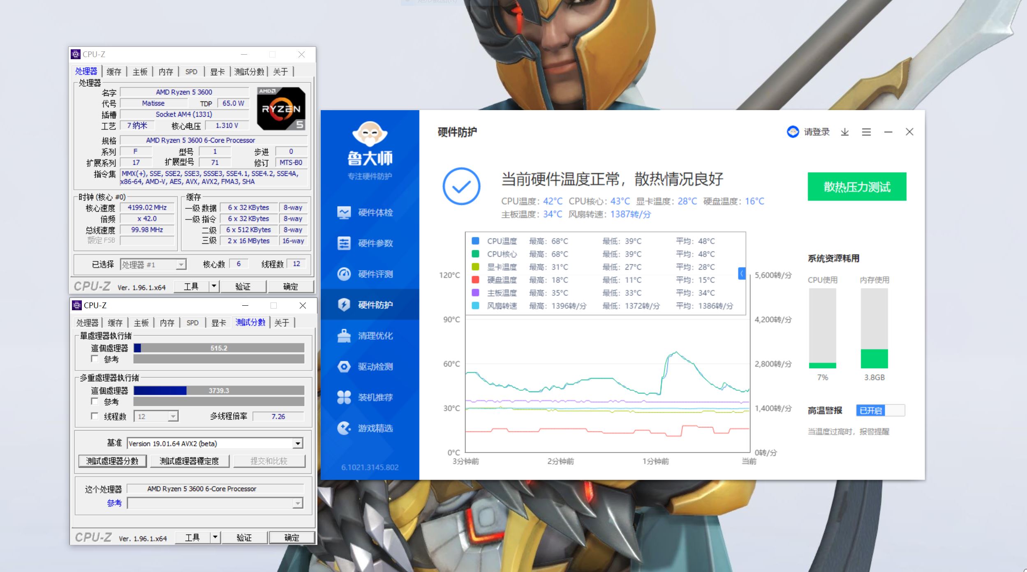
Task: Toggle CPU核心 green legend swatch
Action: pos(476,254)
